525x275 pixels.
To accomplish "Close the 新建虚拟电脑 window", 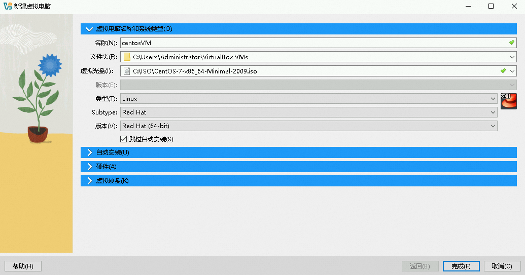I will coord(514,7).
